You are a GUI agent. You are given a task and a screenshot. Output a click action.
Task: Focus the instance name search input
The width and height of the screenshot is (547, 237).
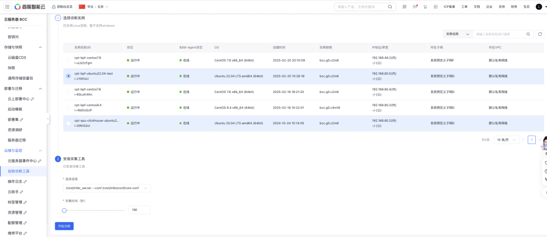tap(499, 34)
